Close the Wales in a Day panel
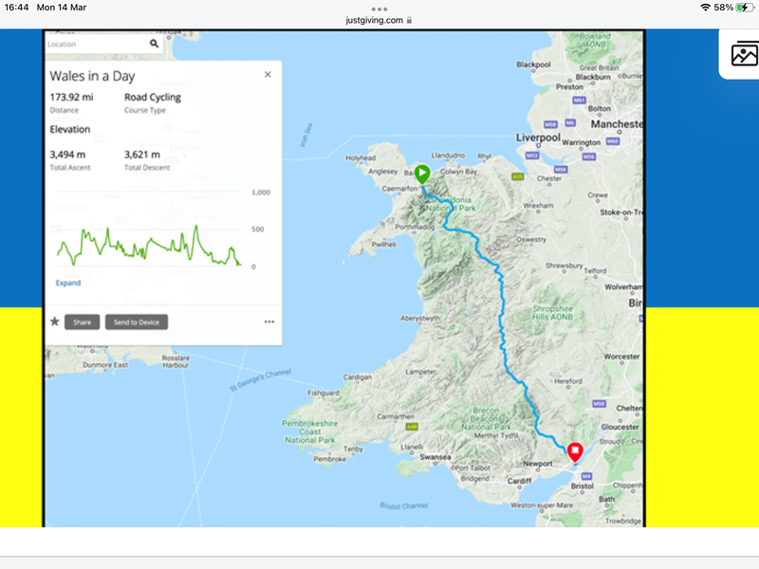Screen dimensions: 759x569 [x=268, y=74]
